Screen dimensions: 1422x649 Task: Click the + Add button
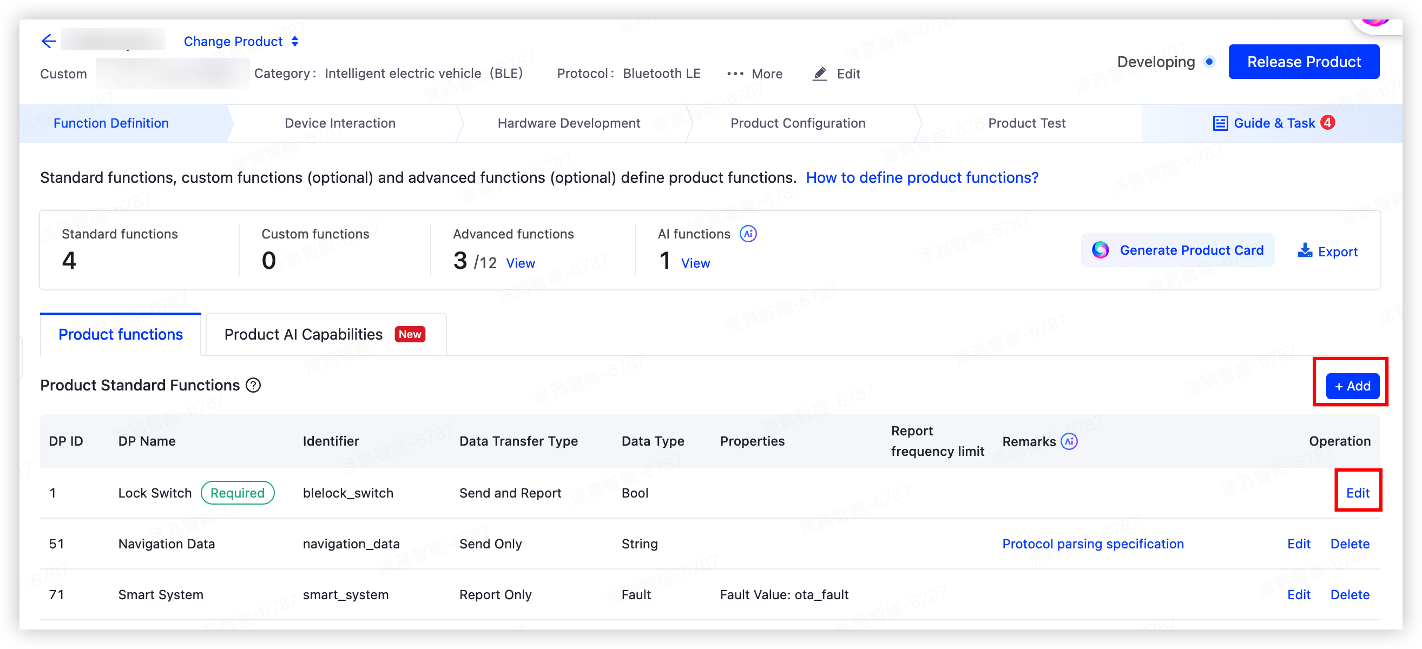[x=1352, y=386]
